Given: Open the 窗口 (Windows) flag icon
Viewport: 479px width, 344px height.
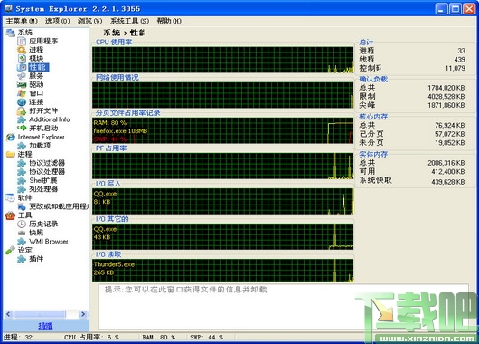Looking at the screenshot, I should (x=22, y=93).
